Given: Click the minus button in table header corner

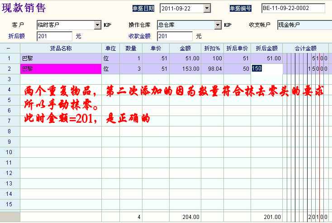Looking at the screenshot, I should [x=9, y=48].
